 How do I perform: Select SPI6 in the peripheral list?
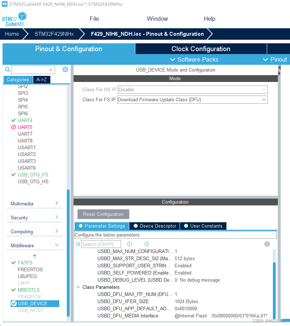tap(23, 113)
